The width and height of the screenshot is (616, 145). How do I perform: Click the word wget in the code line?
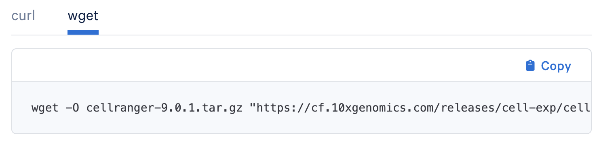(x=45, y=108)
